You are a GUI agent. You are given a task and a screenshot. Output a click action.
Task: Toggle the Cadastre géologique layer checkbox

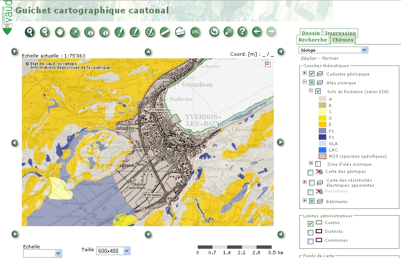[312, 74]
